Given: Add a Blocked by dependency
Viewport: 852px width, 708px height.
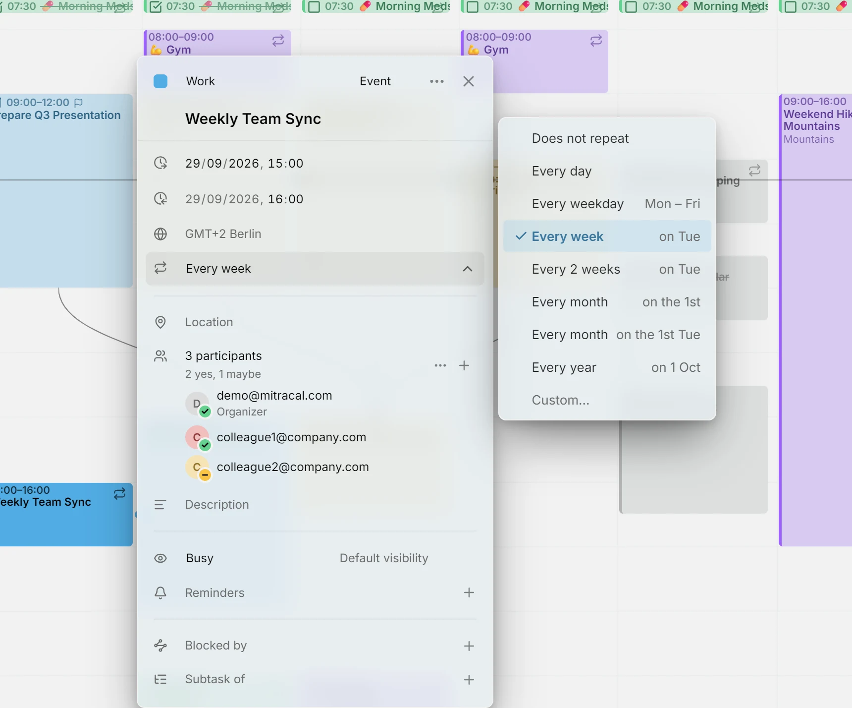Looking at the screenshot, I should click(469, 646).
